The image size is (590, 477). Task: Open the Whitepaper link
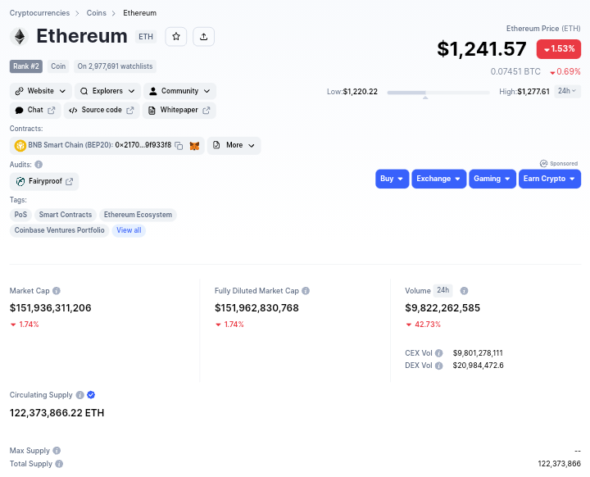click(179, 111)
